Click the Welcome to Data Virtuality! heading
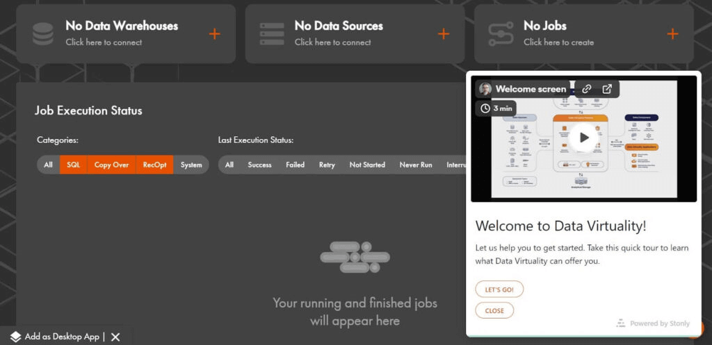Image resolution: width=712 pixels, height=345 pixels. [x=561, y=226]
